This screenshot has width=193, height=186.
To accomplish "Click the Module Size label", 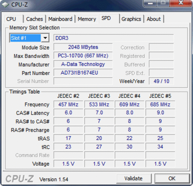I will point(36,47).
